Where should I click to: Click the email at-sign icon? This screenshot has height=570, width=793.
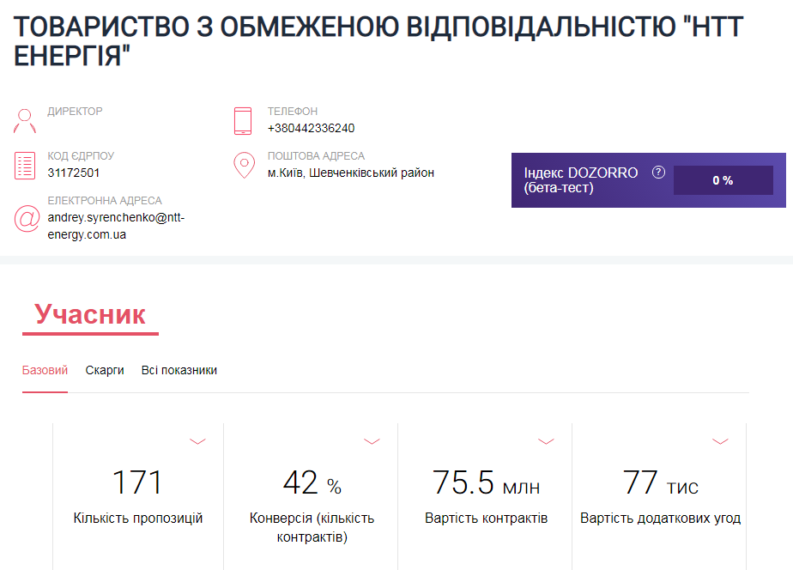click(27, 218)
